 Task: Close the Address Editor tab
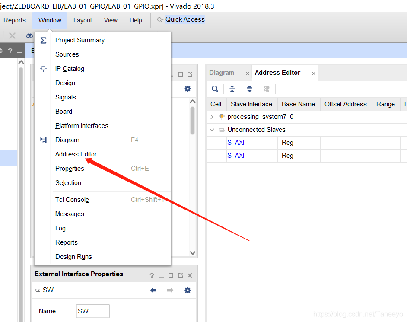pyautogui.click(x=314, y=73)
